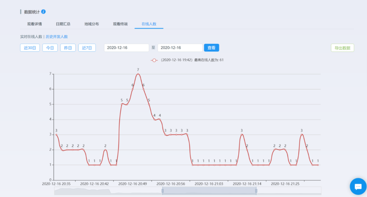Open the 日期汇总 tab
The height and width of the screenshot is (197, 367).
pyautogui.click(x=63, y=24)
